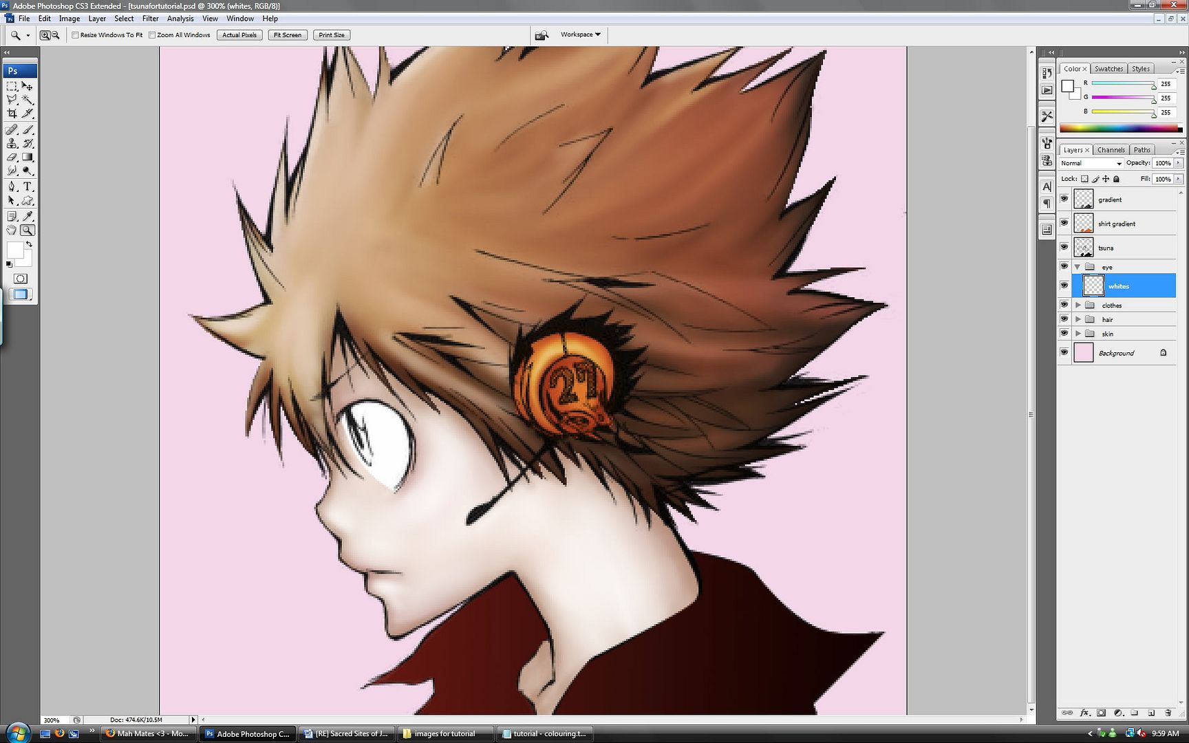Hide the tsuna layer
This screenshot has height=743, width=1189.
point(1064,247)
